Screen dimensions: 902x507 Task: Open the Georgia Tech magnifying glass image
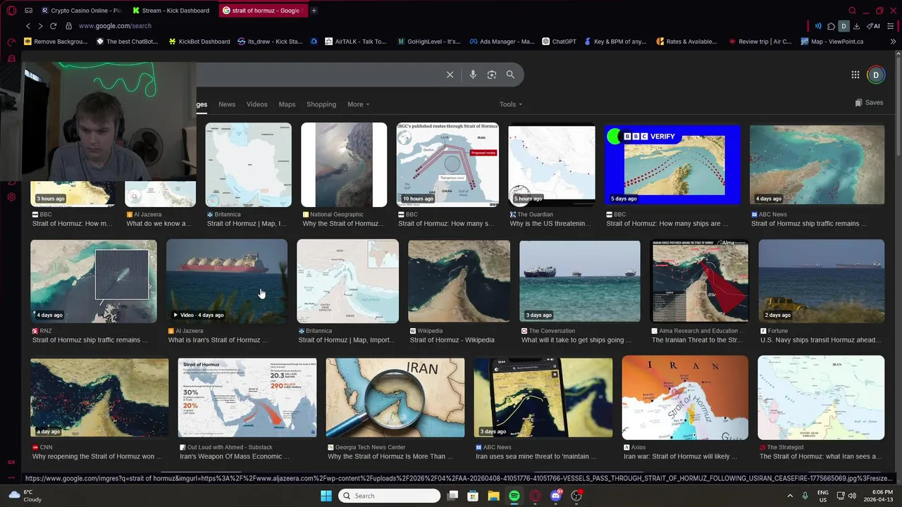pyautogui.click(x=395, y=398)
